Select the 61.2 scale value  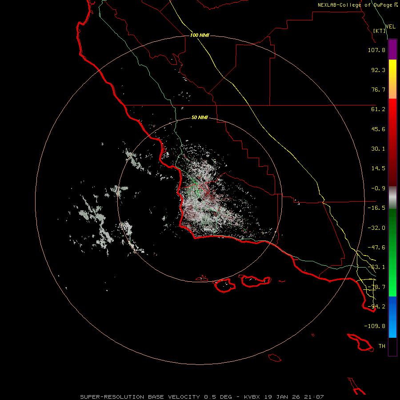tap(378, 109)
